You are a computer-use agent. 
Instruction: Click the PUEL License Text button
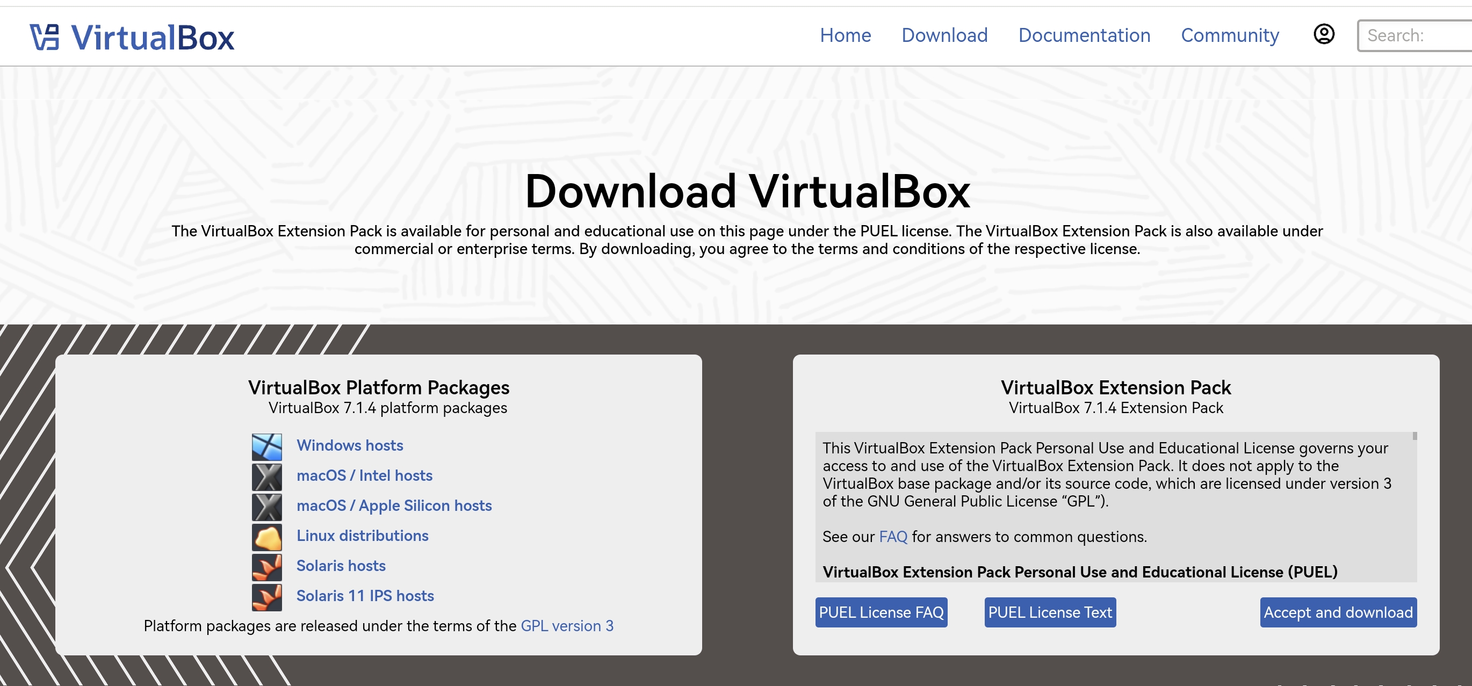click(1050, 612)
